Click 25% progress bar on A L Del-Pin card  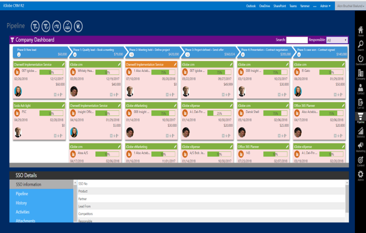click(219, 113)
